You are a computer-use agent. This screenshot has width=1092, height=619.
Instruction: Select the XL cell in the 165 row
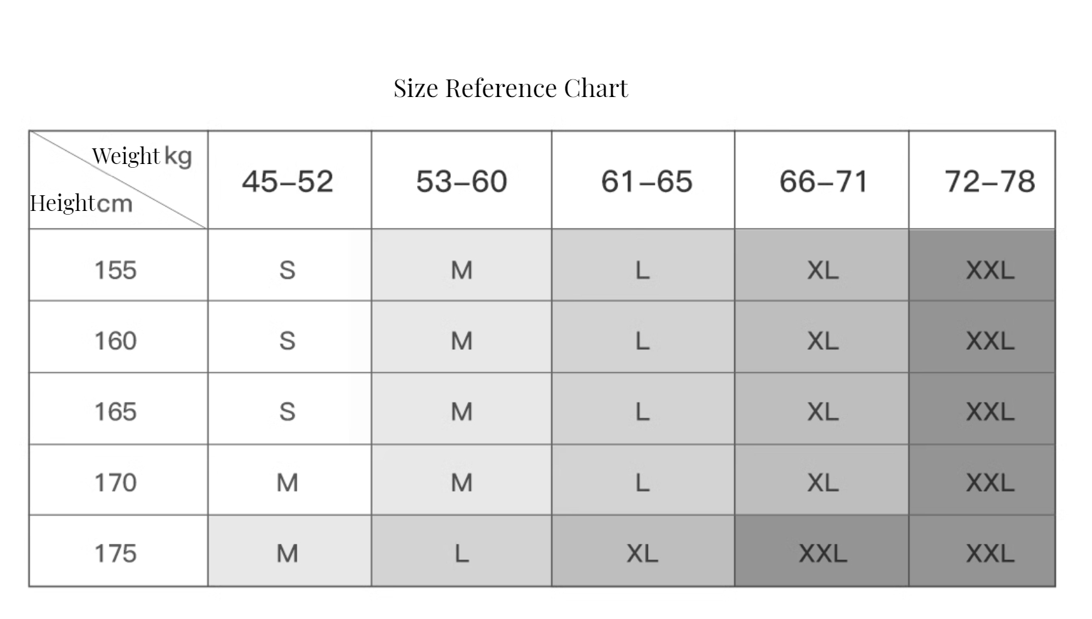[x=822, y=409]
